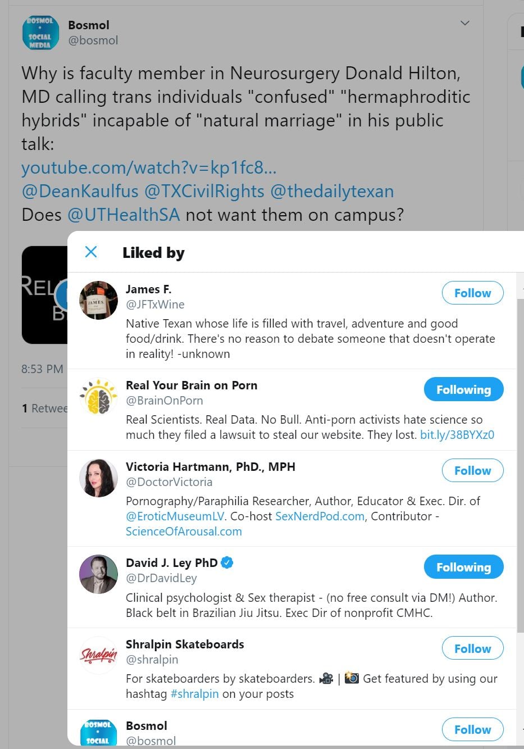Open the bit.ly/38BYXz0 link

pos(457,434)
